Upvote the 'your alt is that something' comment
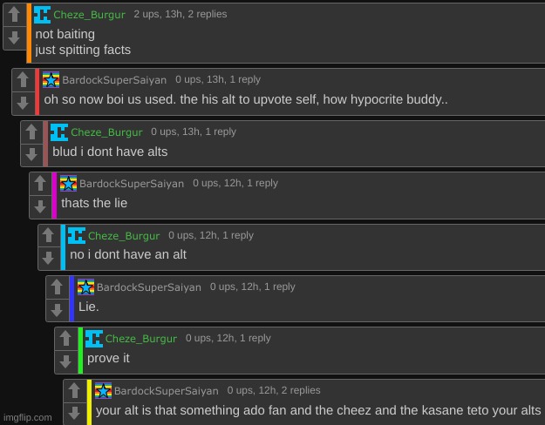Image resolution: width=545 pixels, height=425 pixels. point(74,390)
